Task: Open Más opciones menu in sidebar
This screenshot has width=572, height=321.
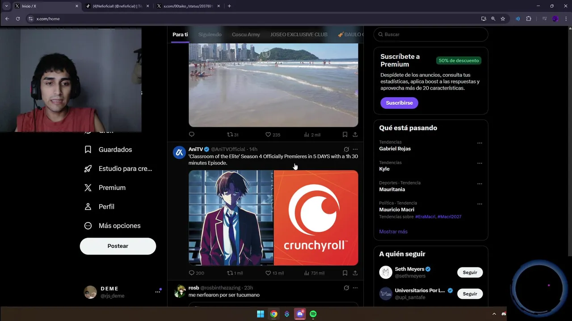Action: [x=113, y=226]
